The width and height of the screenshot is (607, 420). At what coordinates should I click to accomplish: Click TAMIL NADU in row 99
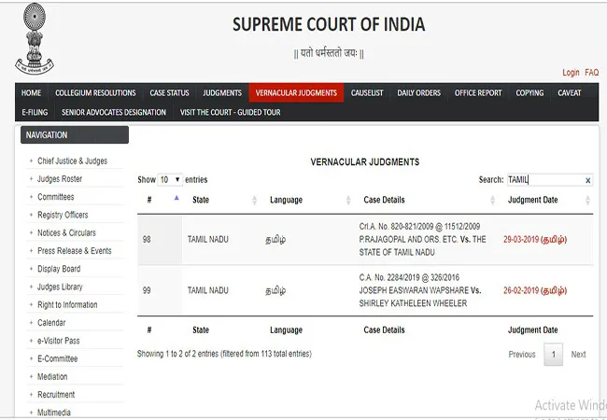[x=208, y=290]
